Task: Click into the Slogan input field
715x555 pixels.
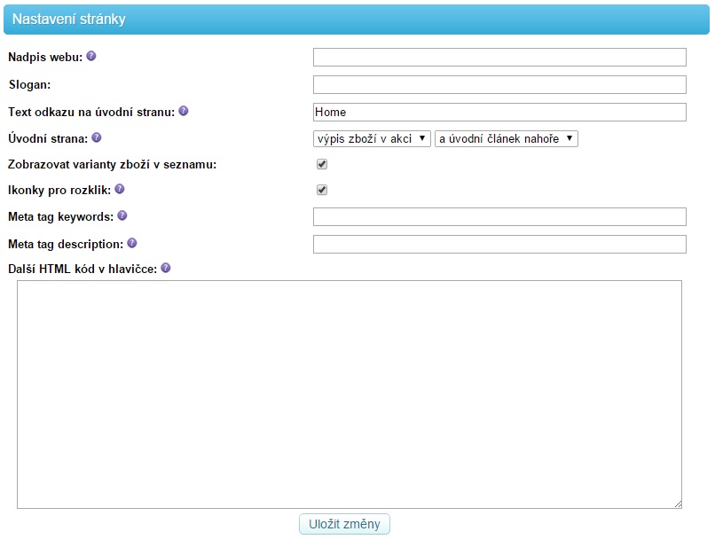Action: coord(499,85)
